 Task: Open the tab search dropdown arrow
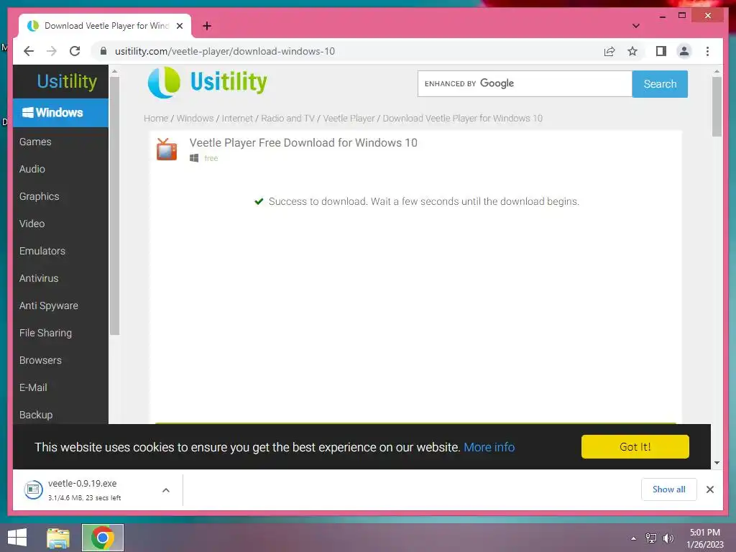point(636,26)
